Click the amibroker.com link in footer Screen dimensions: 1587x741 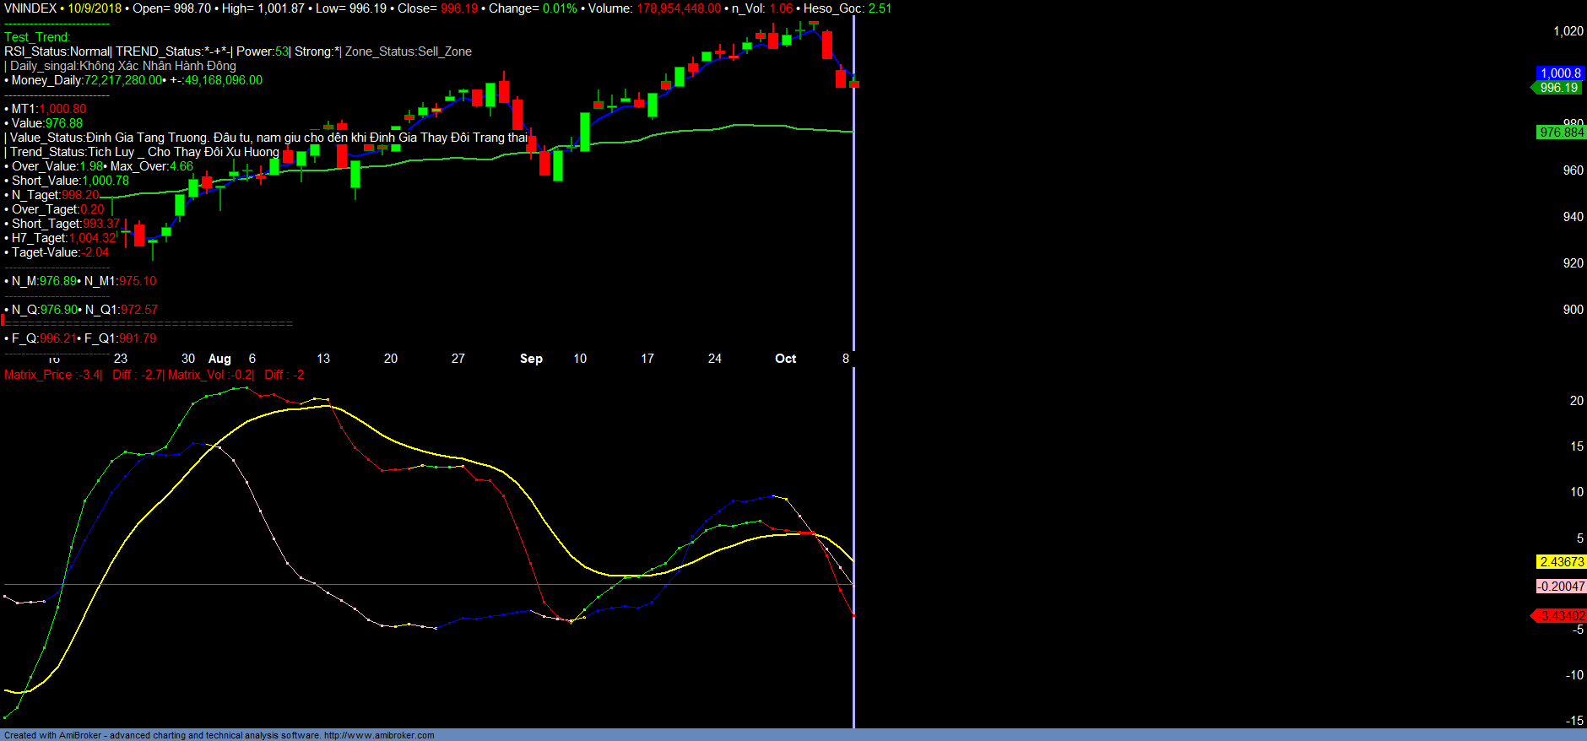coord(378,735)
